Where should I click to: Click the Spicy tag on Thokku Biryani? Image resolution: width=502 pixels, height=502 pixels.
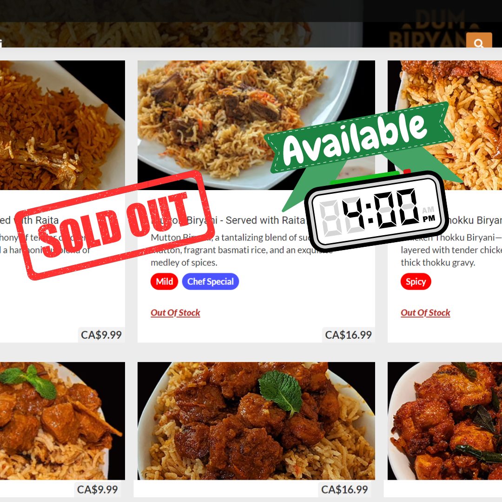coord(416,281)
